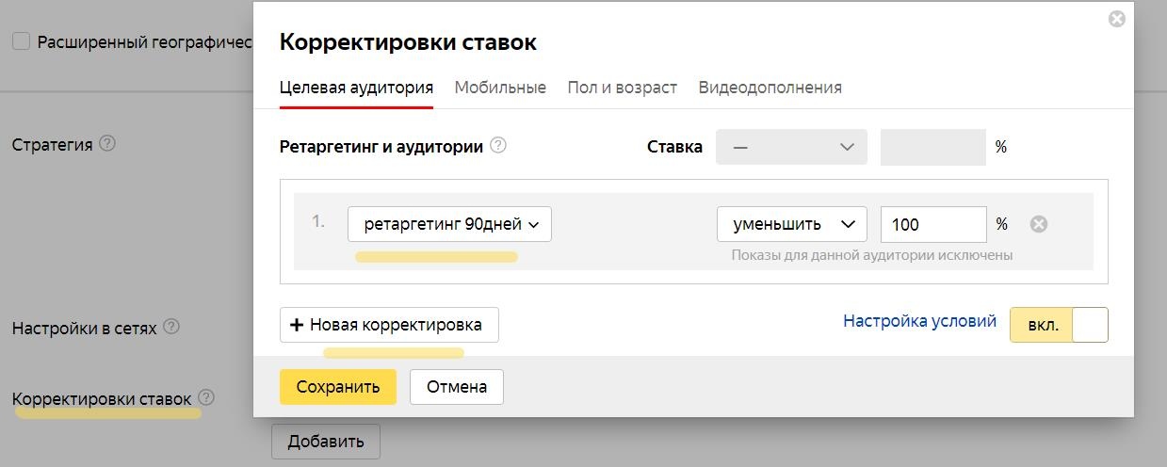Open the Ставка dropdown in the header
The height and width of the screenshot is (467, 1167).
coord(791,147)
